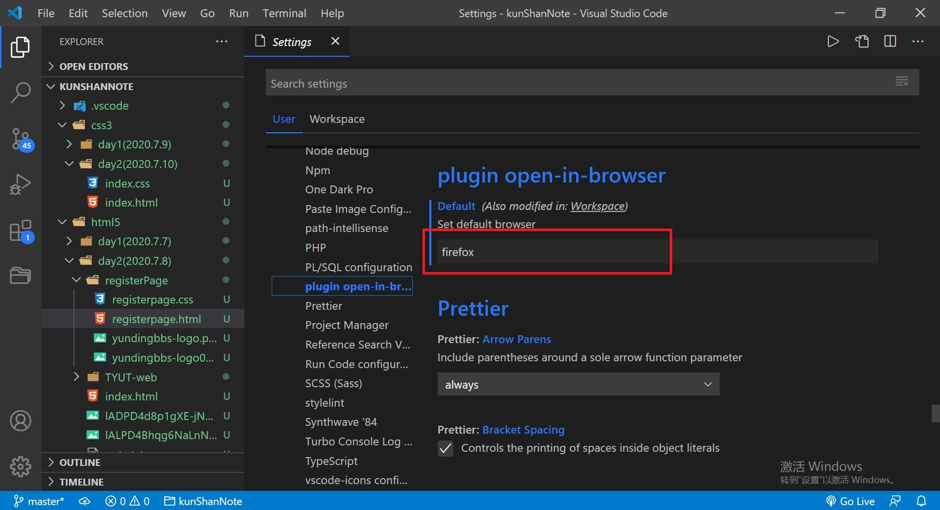
Task: Open the Terminal menu
Action: click(x=284, y=13)
